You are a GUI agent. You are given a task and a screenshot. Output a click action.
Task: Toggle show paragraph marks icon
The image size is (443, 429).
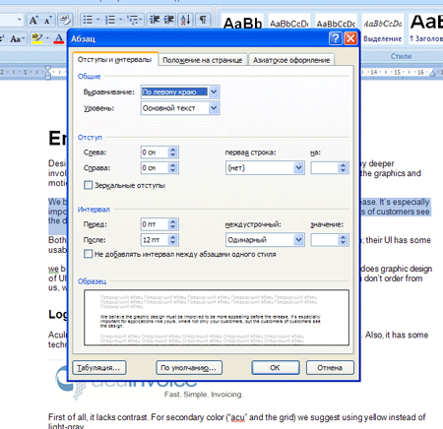click(x=203, y=20)
